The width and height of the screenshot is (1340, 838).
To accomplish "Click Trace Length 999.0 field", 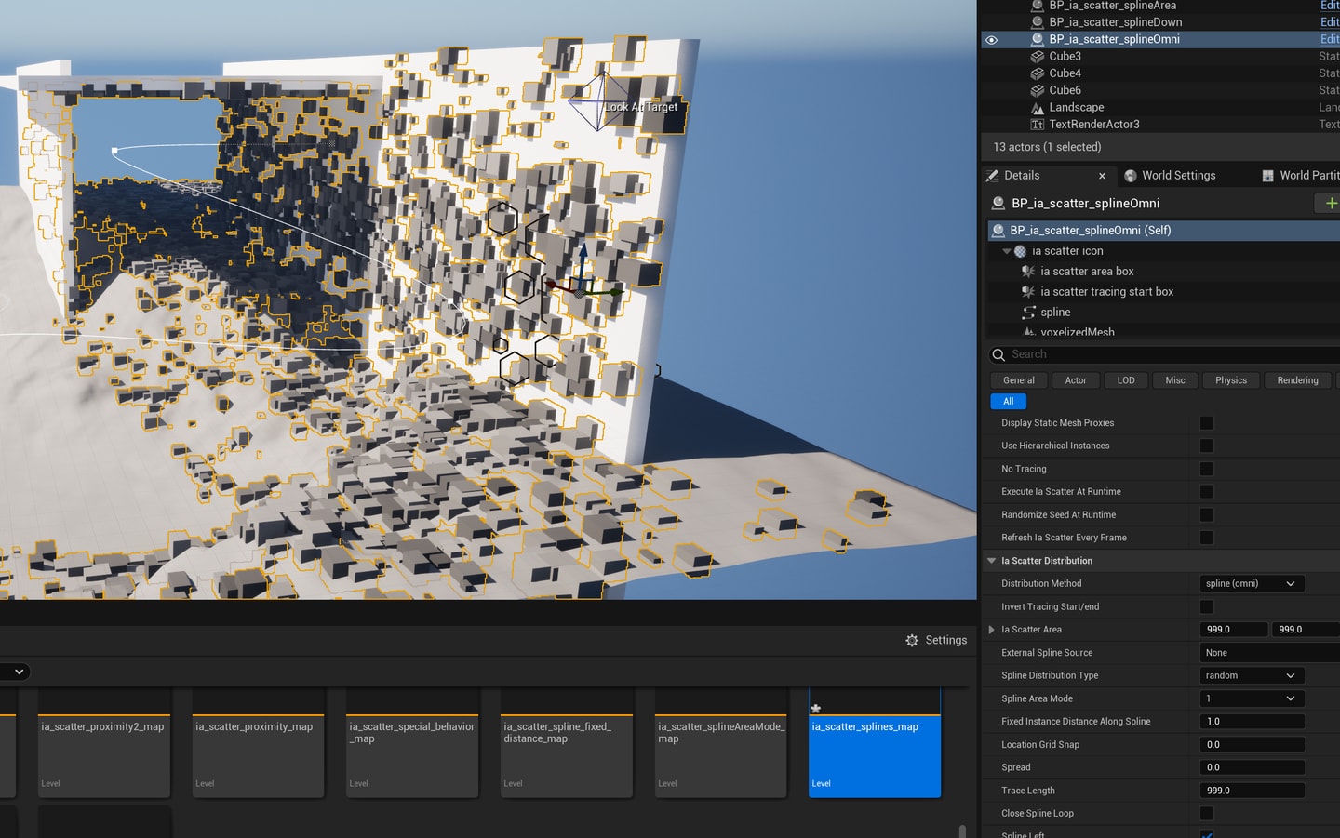I will pyautogui.click(x=1252, y=791).
